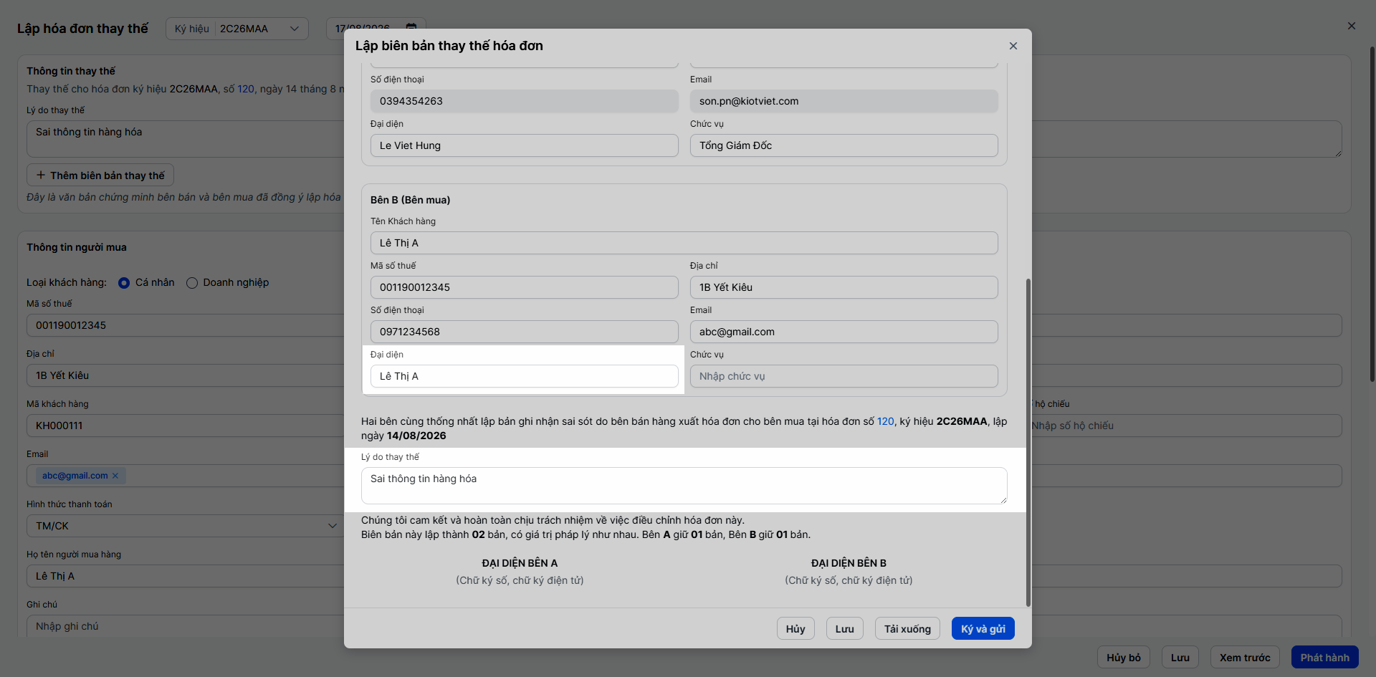
Task: Click the Nhập số hộ chiếu field
Action: point(1186,426)
